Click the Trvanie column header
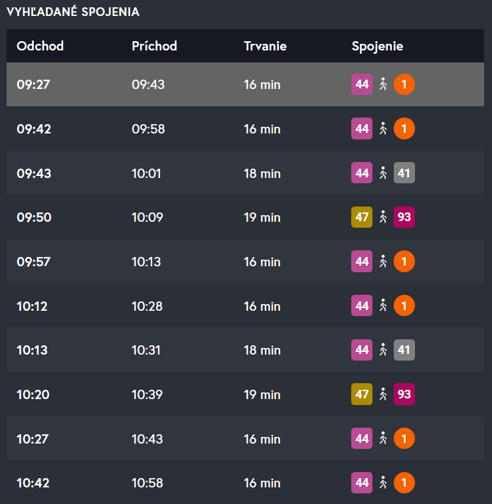Viewport: 492px width, 504px height. 265,46
